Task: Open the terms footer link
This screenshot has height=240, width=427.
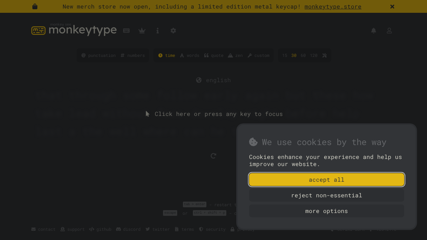Action: click(x=184, y=229)
